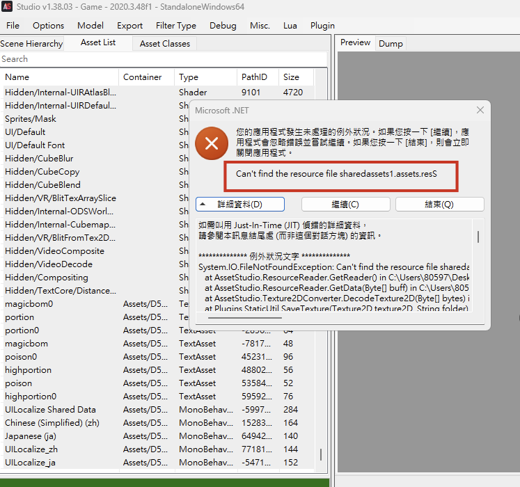The image size is (520, 487).
Task: Select the magicbom TextAsset row
Action: pyautogui.click(x=159, y=344)
